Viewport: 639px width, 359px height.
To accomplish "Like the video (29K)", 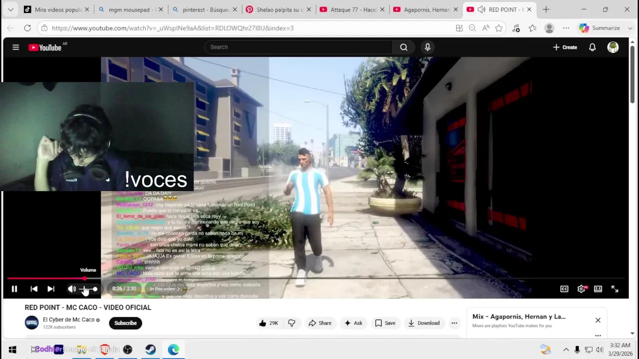I will tap(268, 323).
